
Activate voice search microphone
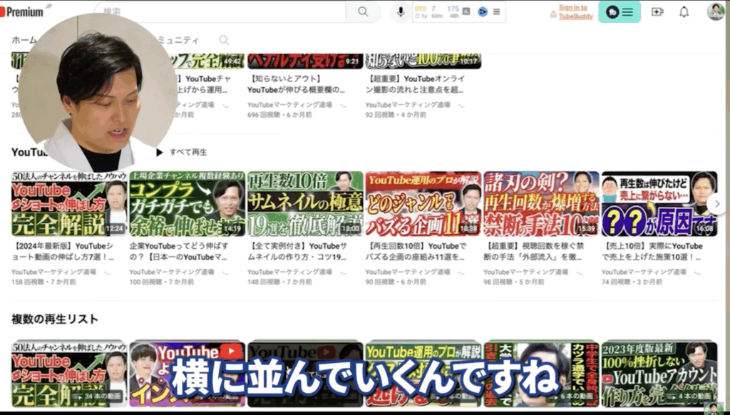pyautogui.click(x=401, y=11)
